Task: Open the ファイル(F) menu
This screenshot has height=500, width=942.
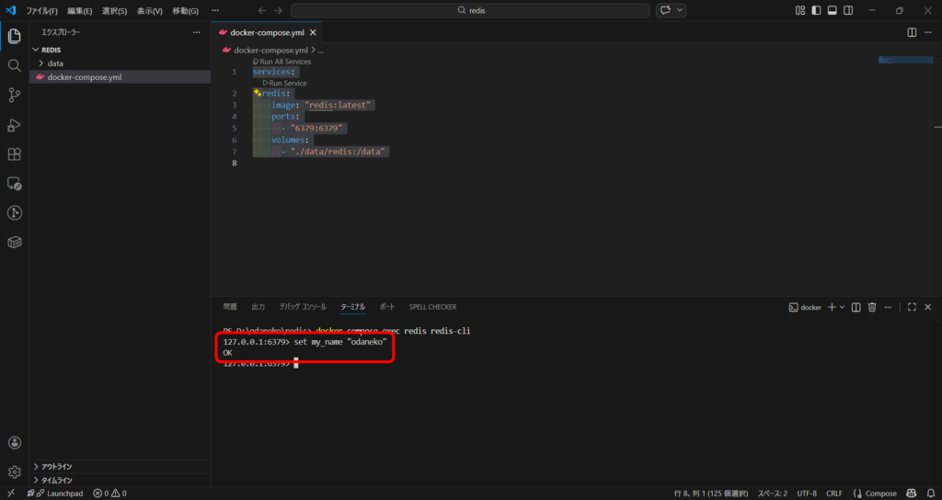Action: (x=41, y=11)
